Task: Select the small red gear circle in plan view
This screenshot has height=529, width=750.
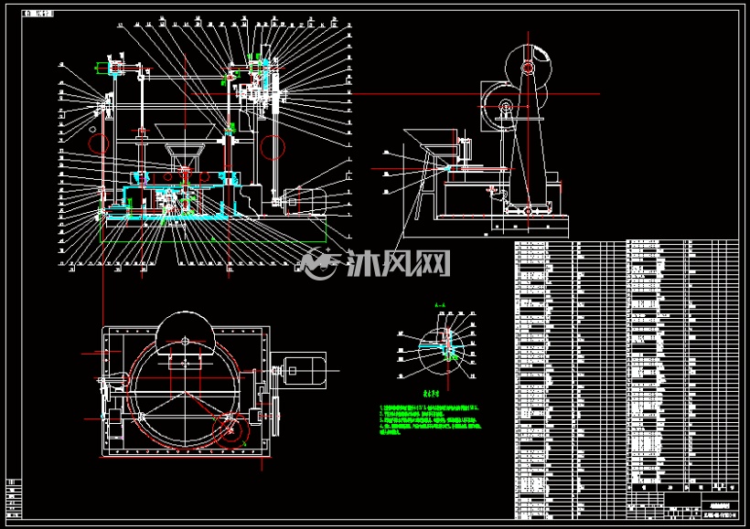Action: click(x=230, y=430)
